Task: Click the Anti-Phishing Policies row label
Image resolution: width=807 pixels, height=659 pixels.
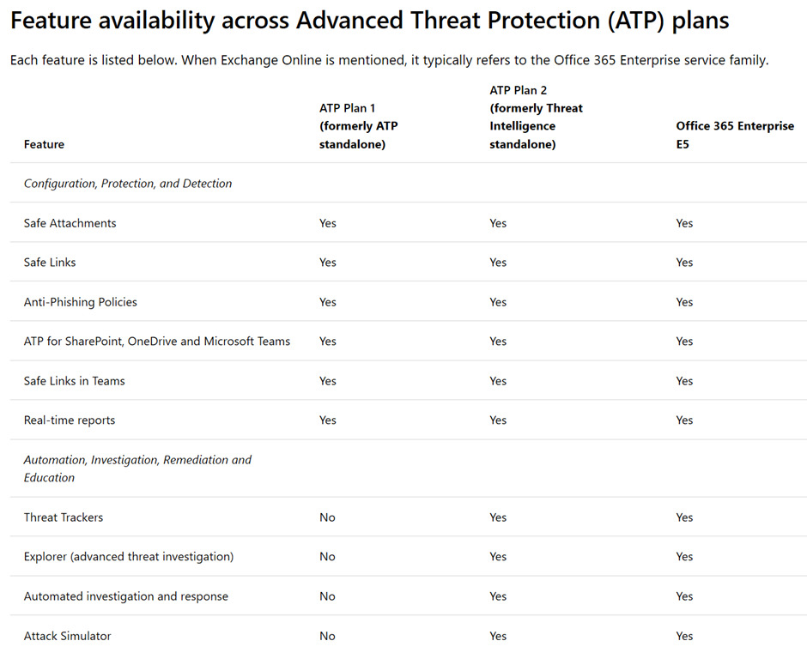Action: click(x=80, y=302)
